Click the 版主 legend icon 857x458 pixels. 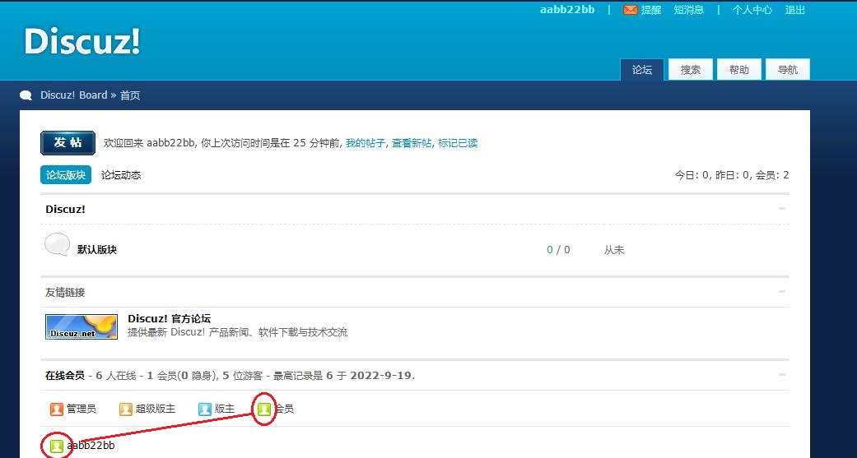tap(204, 409)
